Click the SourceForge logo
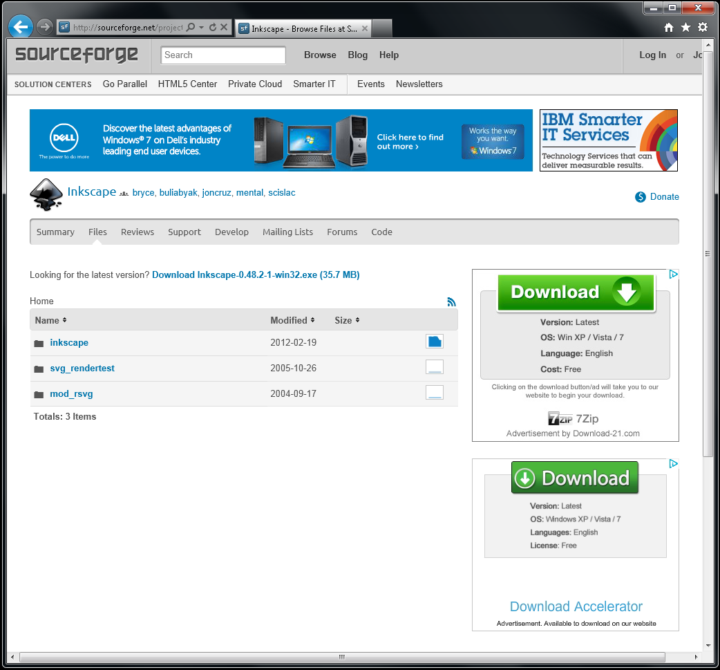The image size is (720, 670). click(76, 54)
